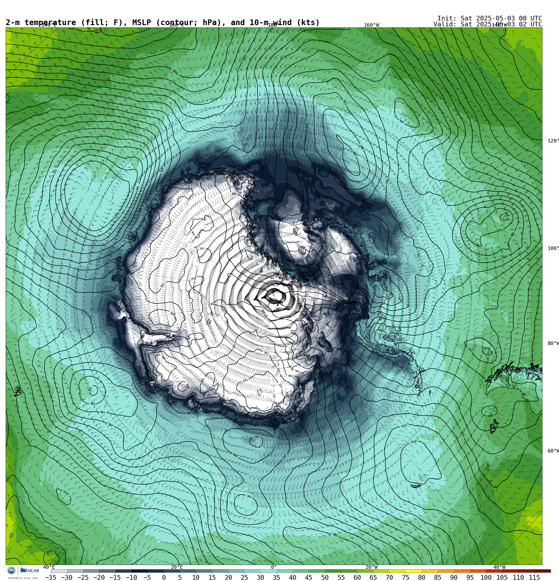Viewport: 559px width, 581px height.
Task: Click the NSF logo
Action: (11, 570)
